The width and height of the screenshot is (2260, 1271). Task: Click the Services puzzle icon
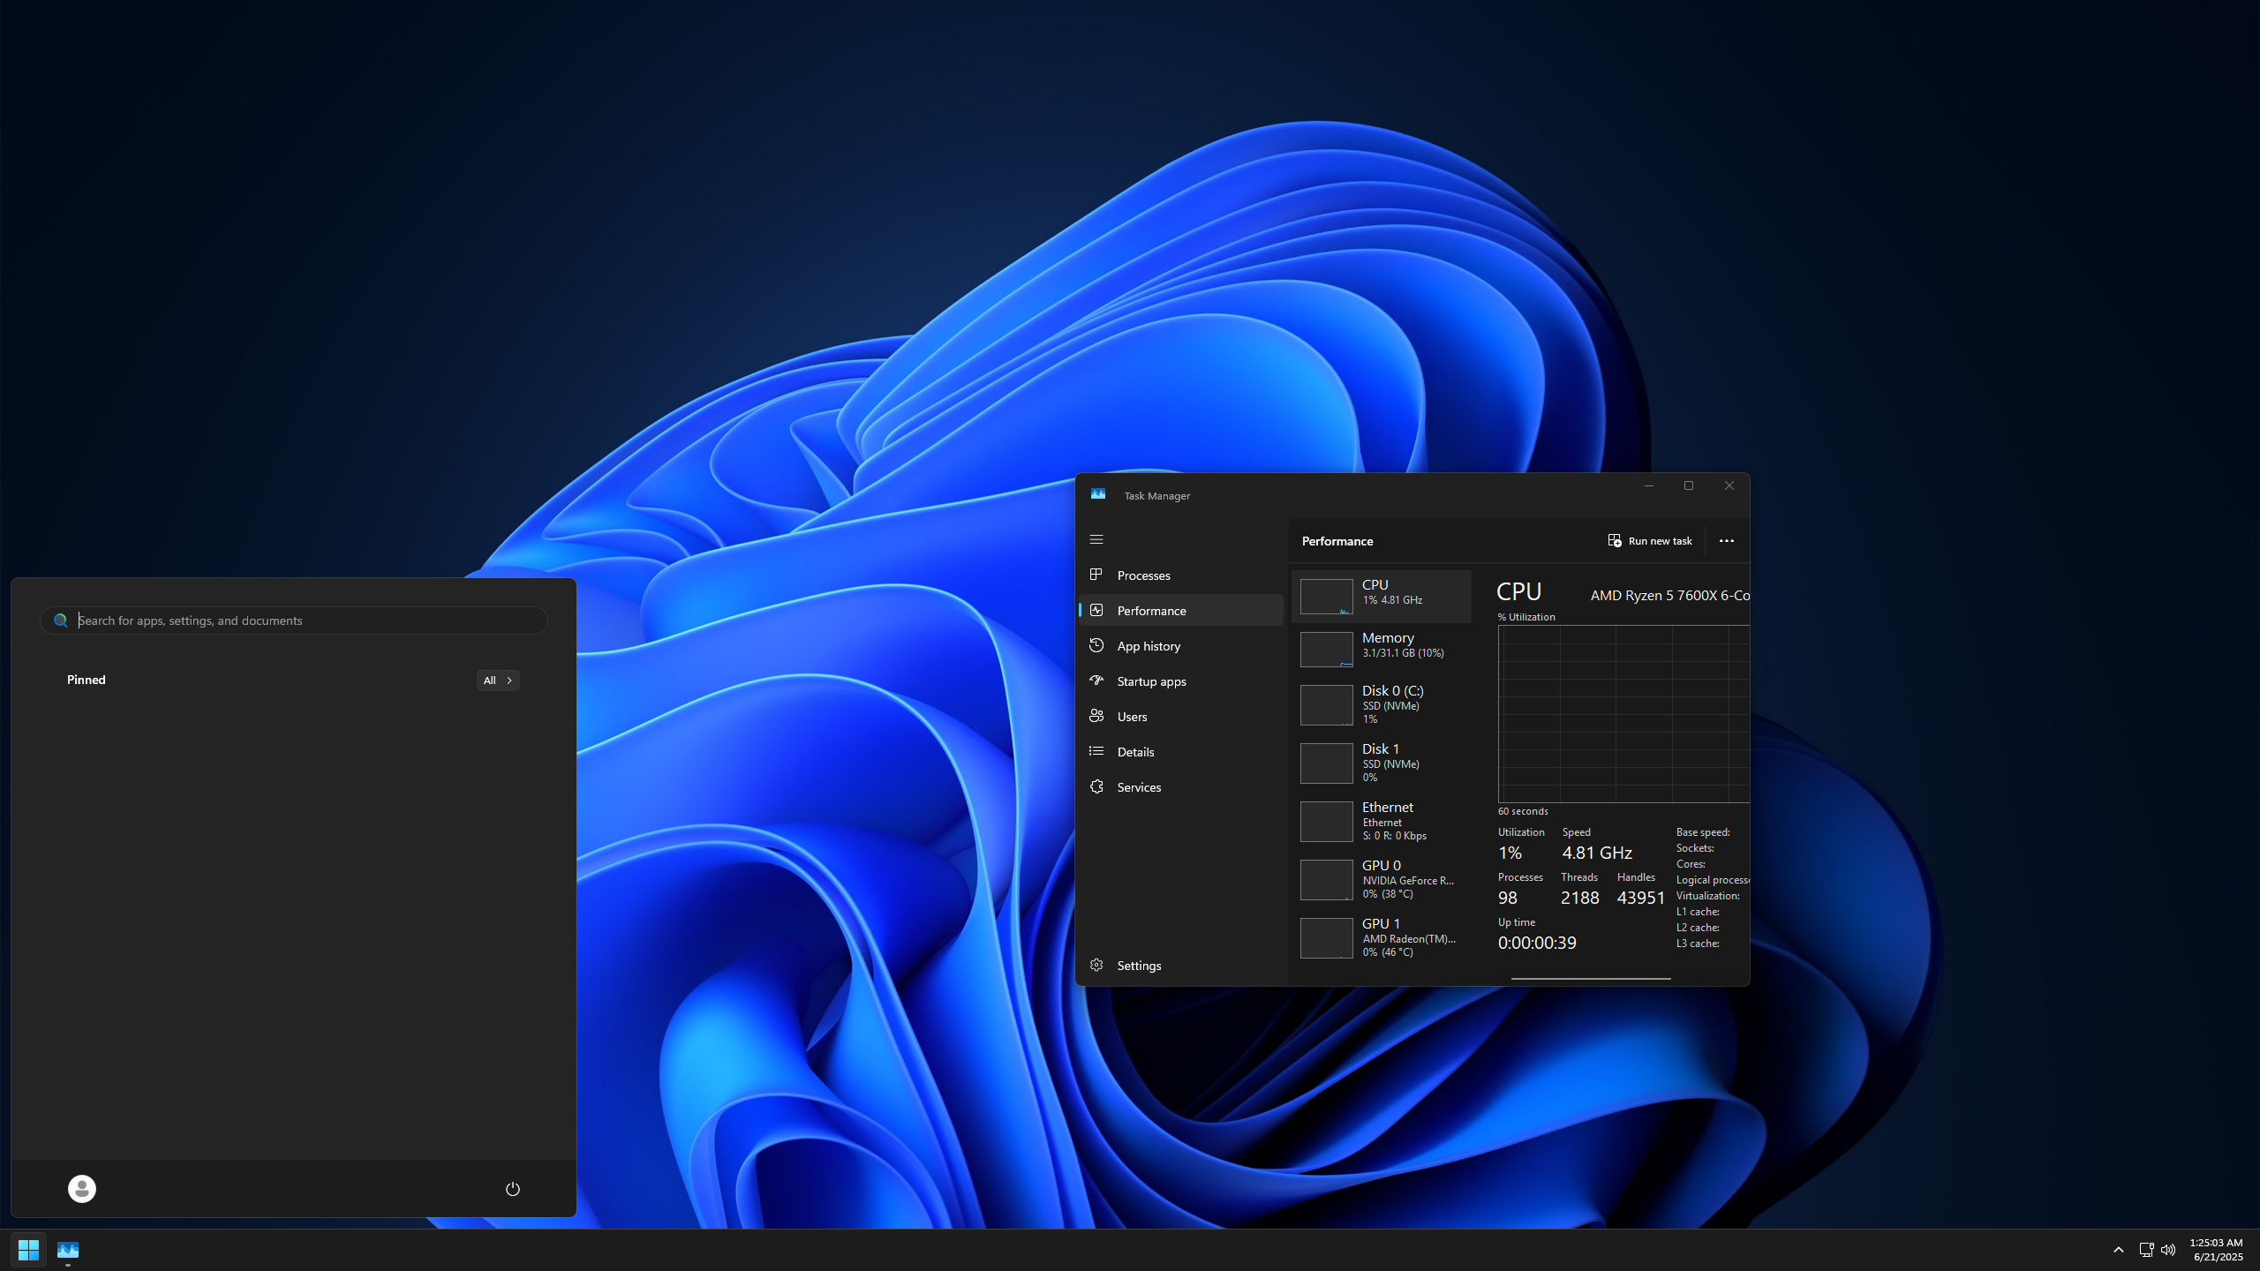click(x=1096, y=786)
